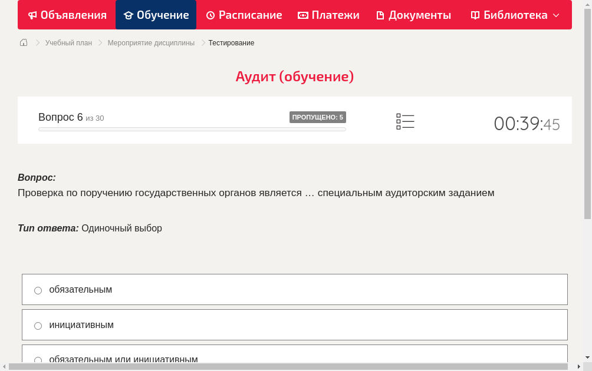The image size is (592, 371).
Task: Click the payment card icon near Платежи
Action: point(302,15)
